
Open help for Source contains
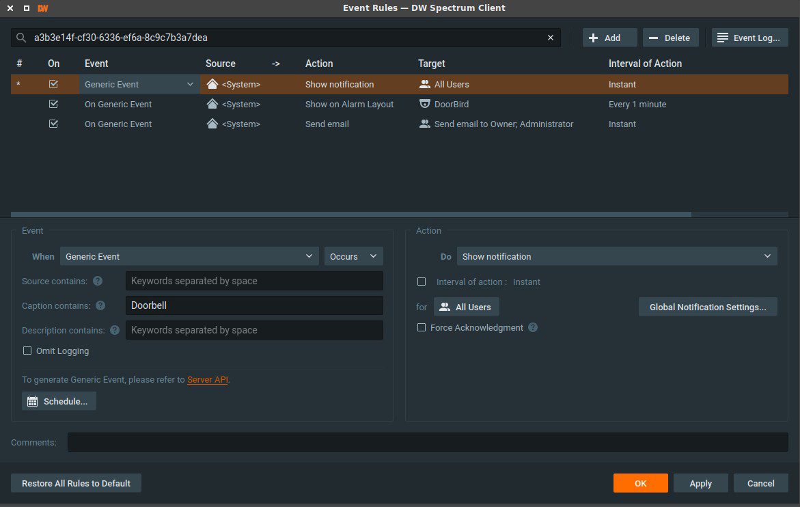click(98, 281)
